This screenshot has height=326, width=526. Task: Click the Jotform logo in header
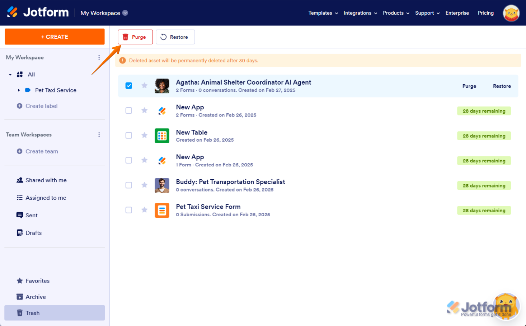click(x=38, y=13)
